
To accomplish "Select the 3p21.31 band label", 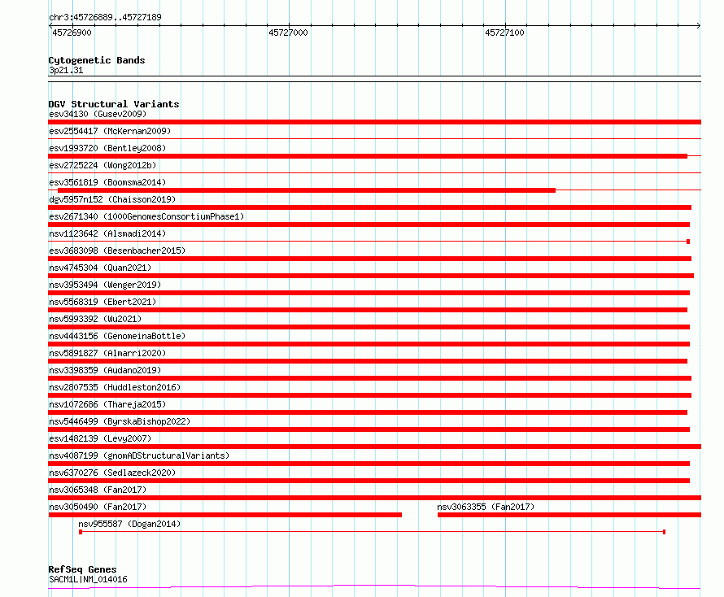I will coord(66,70).
